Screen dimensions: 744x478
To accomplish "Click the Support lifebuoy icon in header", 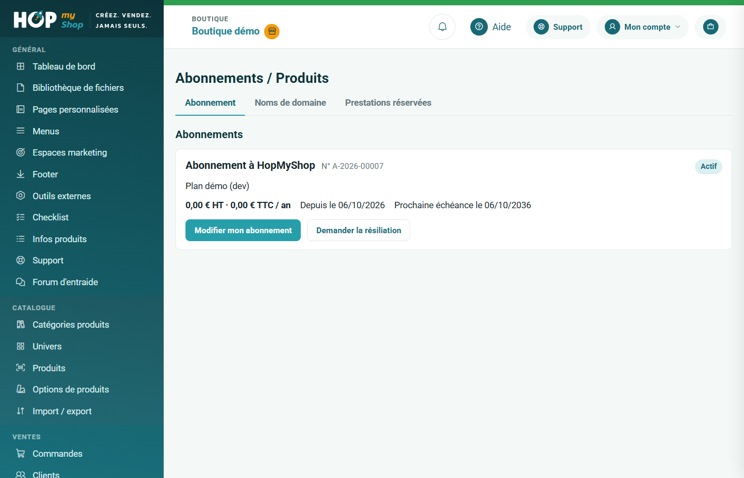I will click(541, 27).
